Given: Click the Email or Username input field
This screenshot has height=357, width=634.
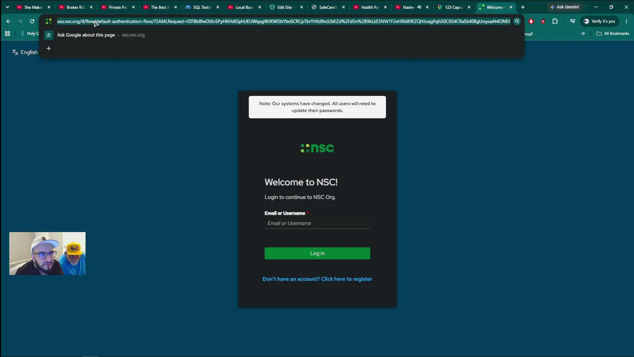Looking at the screenshot, I should coord(317,223).
